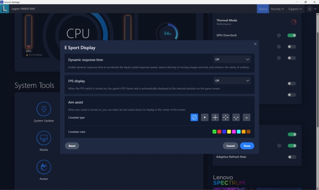Screen dimensions: 319x190
Task: Open the System Update tool
Action: [44, 109]
